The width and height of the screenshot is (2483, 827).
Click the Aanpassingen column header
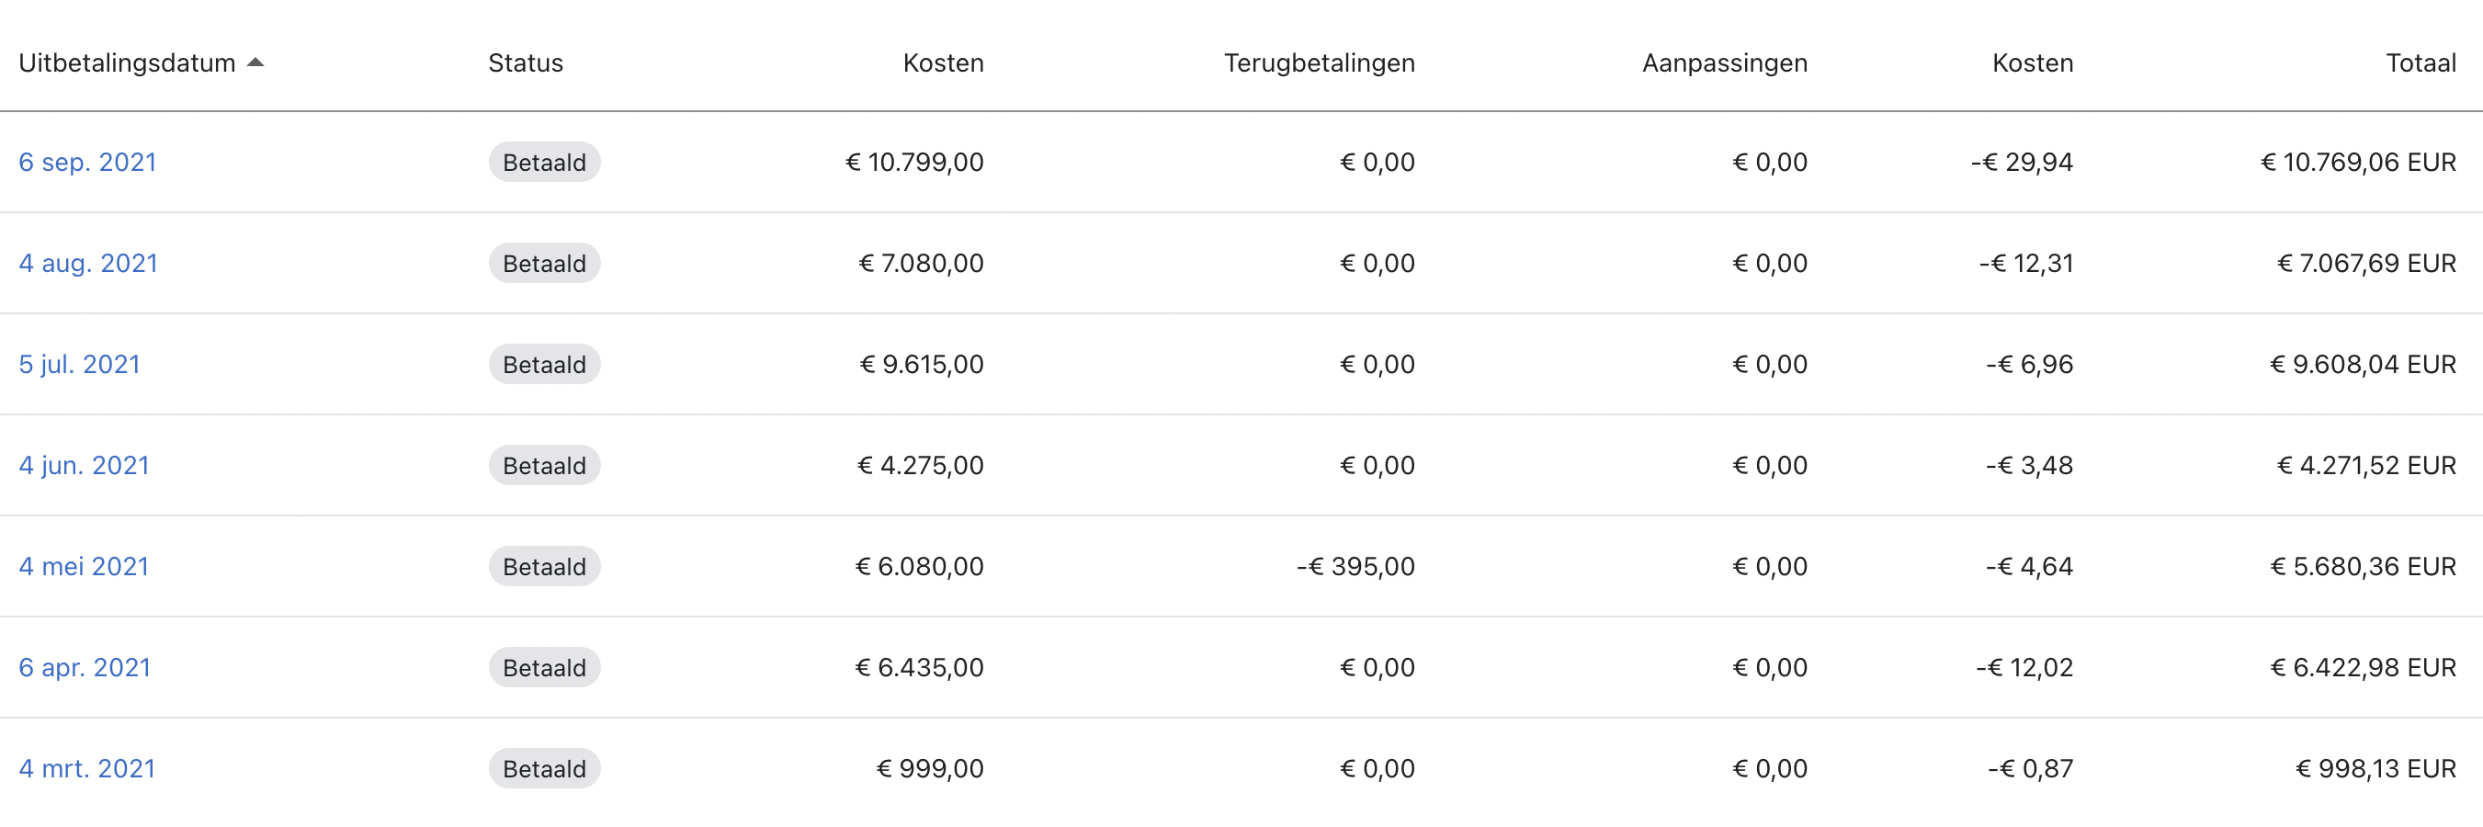1725,62
